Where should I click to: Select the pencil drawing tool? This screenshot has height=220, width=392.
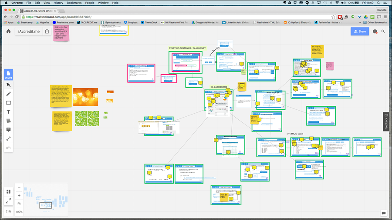(8, 94)
